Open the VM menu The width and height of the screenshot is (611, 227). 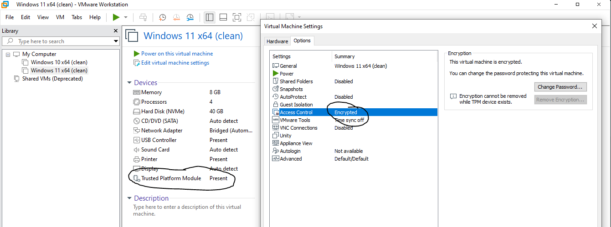tap(60, 17)
